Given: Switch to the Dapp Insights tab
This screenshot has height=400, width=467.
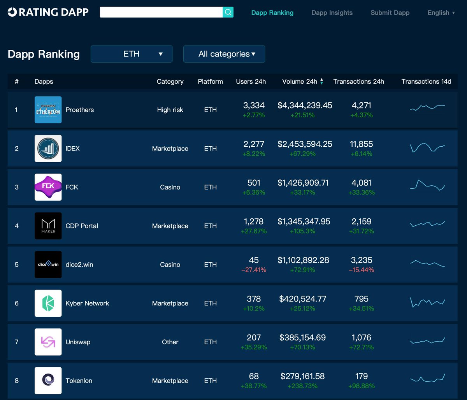Looking at the screenshot, I should coord(332,12).
